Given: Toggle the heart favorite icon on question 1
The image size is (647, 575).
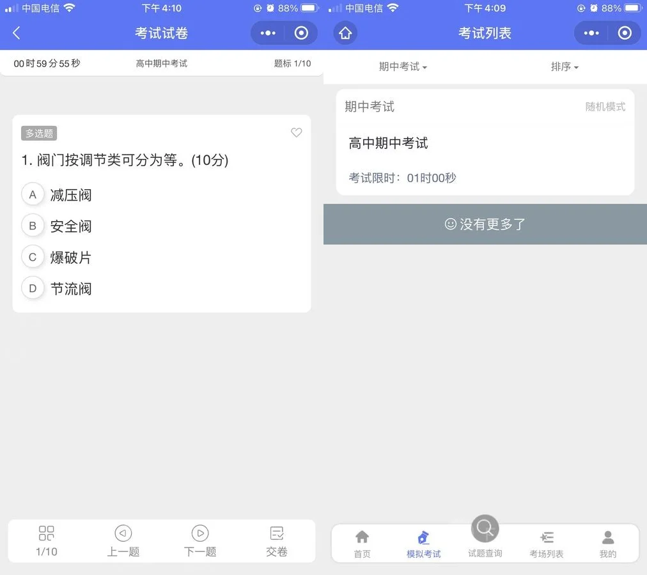Looking at the screenshot, I should [296, 133].
